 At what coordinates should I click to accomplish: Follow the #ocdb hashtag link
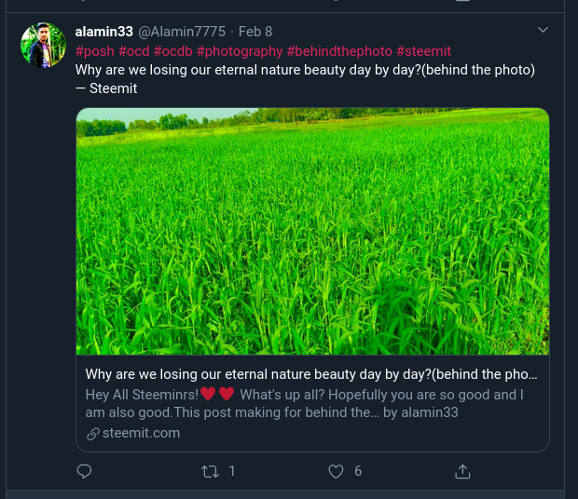[x=173, y=51]
